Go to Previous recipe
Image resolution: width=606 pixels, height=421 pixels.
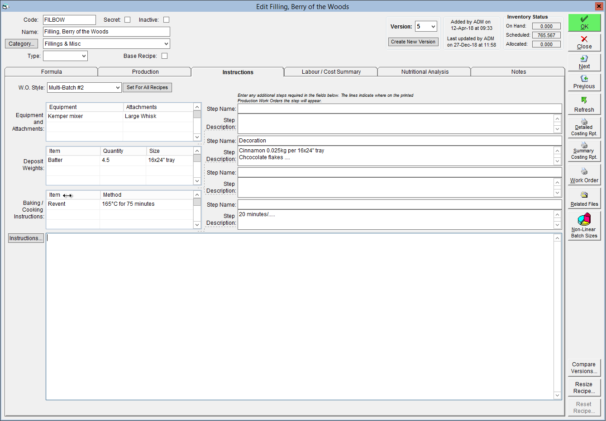click(x=584, y=82)
